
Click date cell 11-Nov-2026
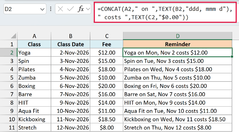(x=70, y=119)
